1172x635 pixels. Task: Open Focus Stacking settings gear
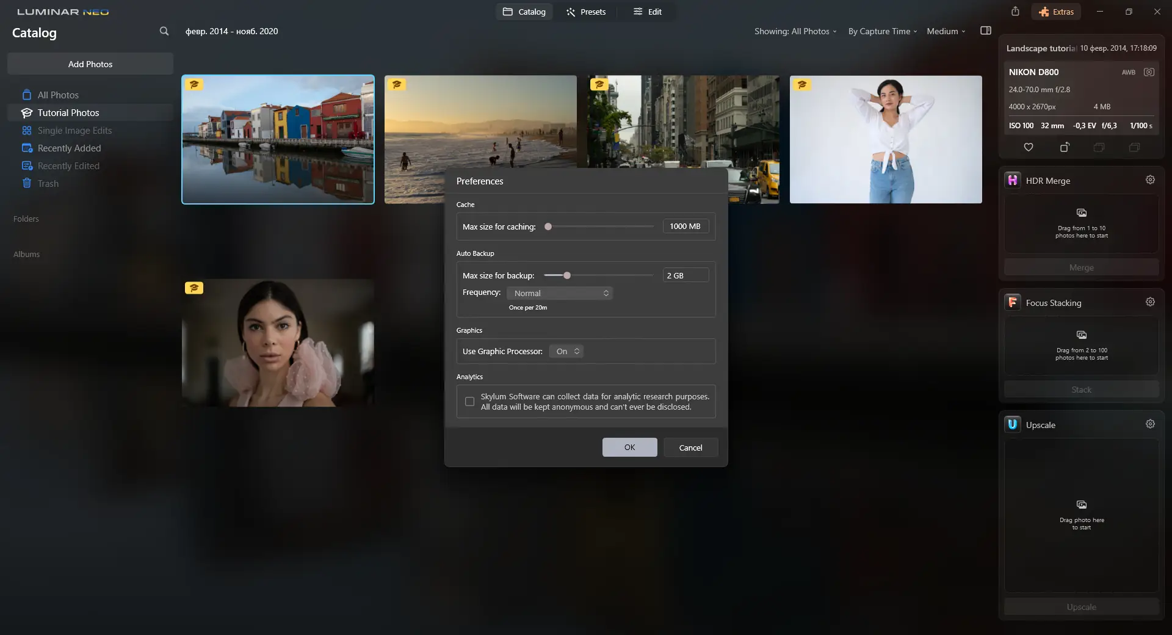[x=1150, y=302]
